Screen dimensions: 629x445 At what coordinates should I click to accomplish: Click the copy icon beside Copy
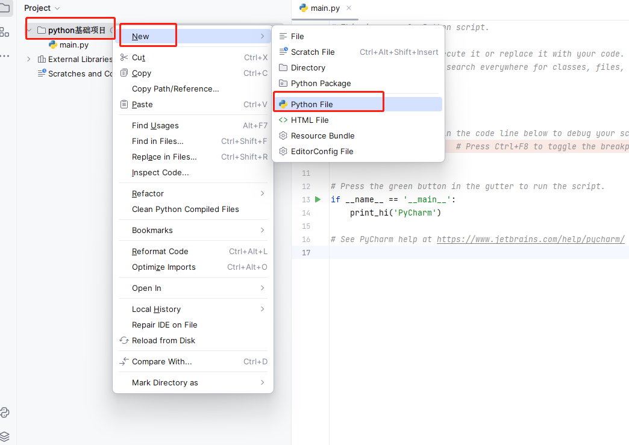124,73
